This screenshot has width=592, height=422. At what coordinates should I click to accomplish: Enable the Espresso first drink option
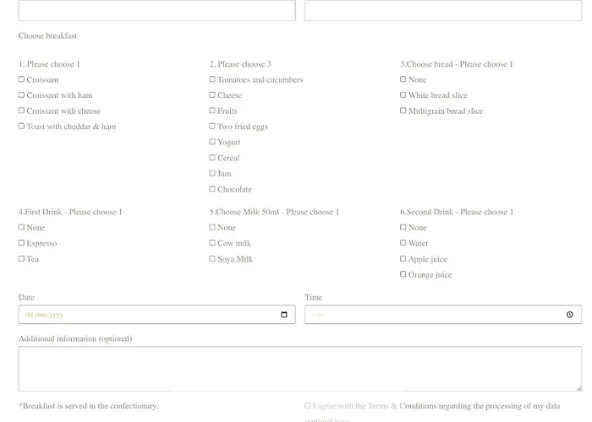[x=22, y=243]
